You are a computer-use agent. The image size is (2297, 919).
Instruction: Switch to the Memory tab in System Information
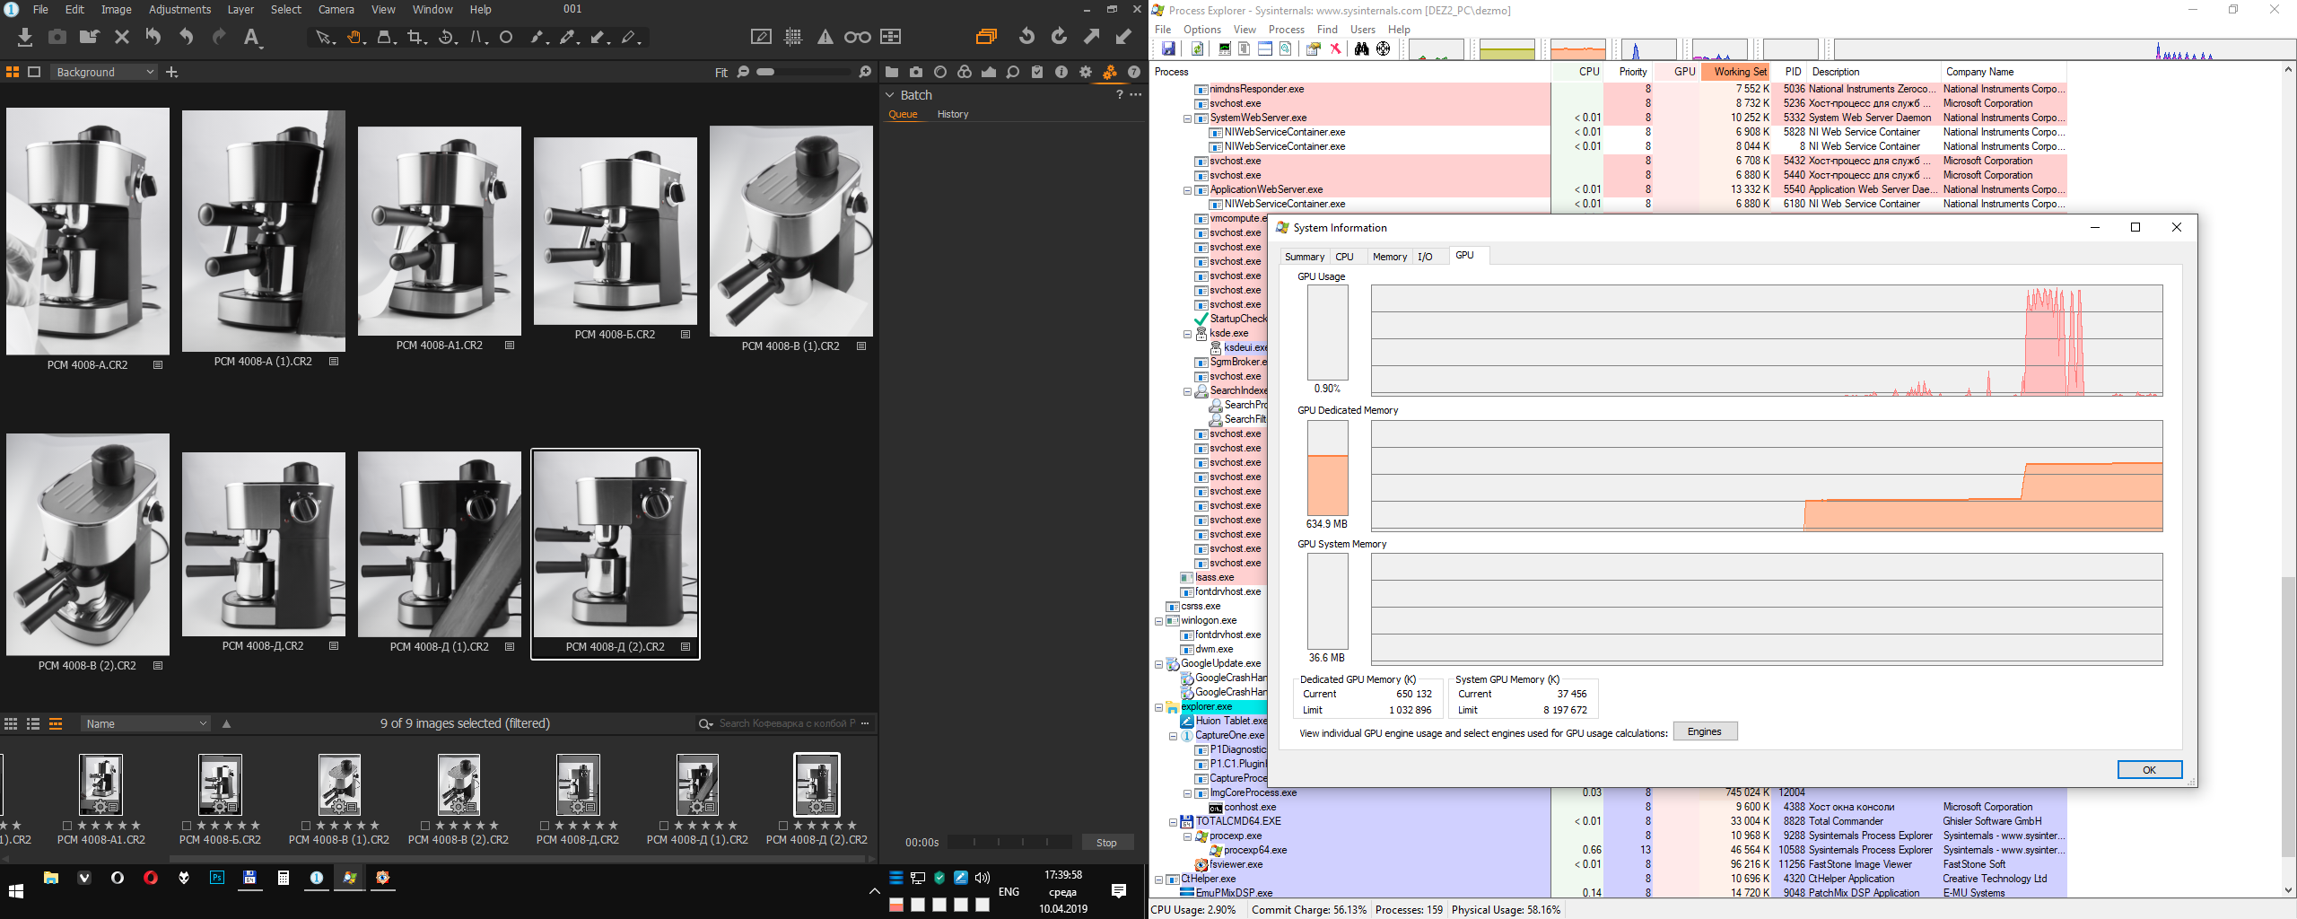pos(1390,257)
